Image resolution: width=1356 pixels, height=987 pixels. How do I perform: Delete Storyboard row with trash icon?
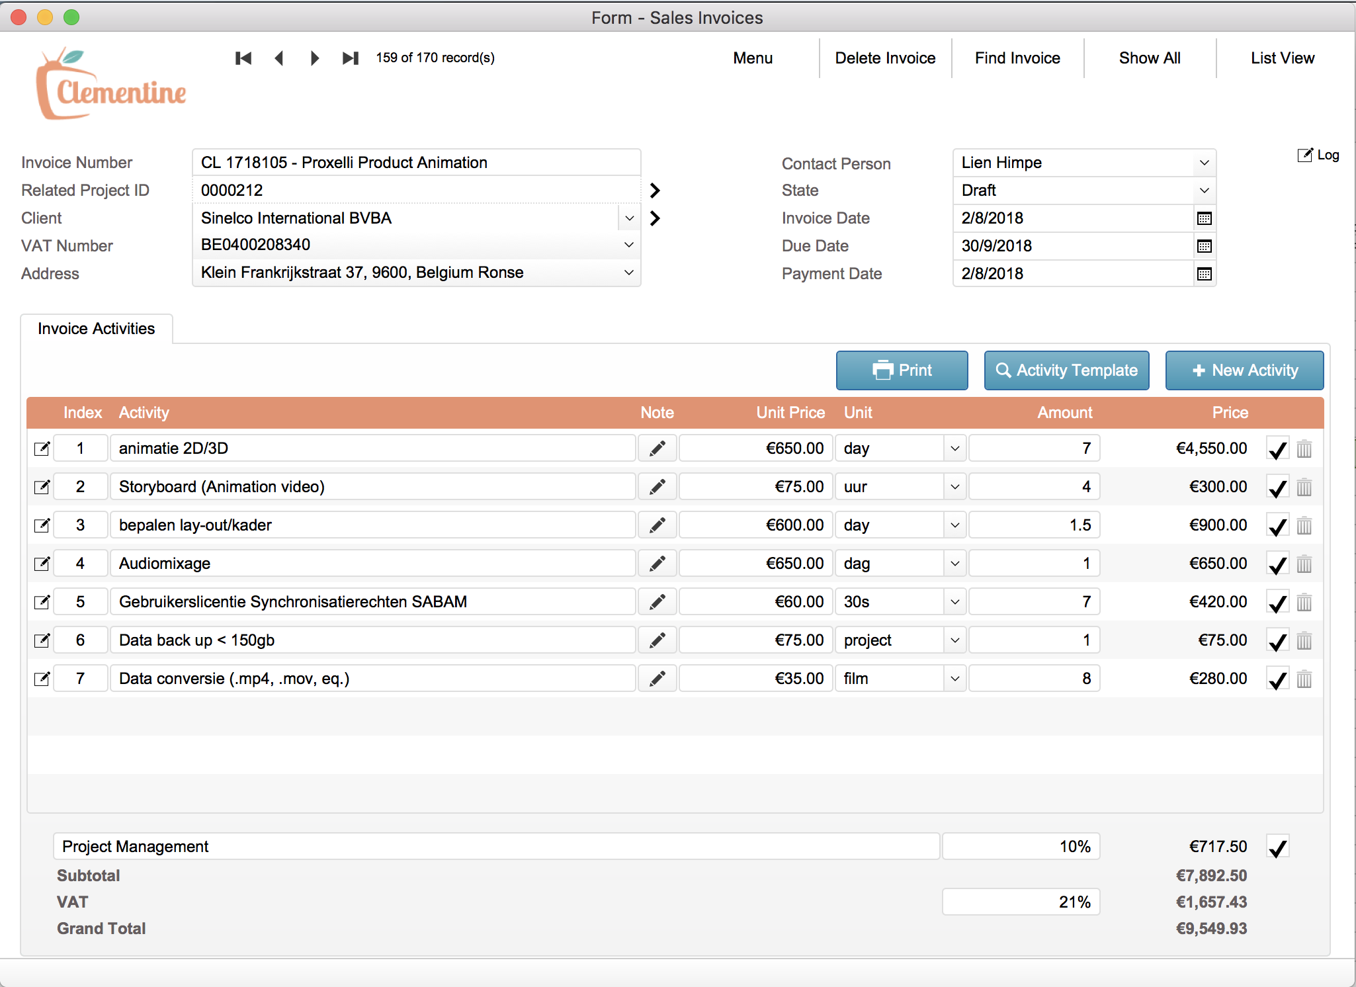(1304, 488)
